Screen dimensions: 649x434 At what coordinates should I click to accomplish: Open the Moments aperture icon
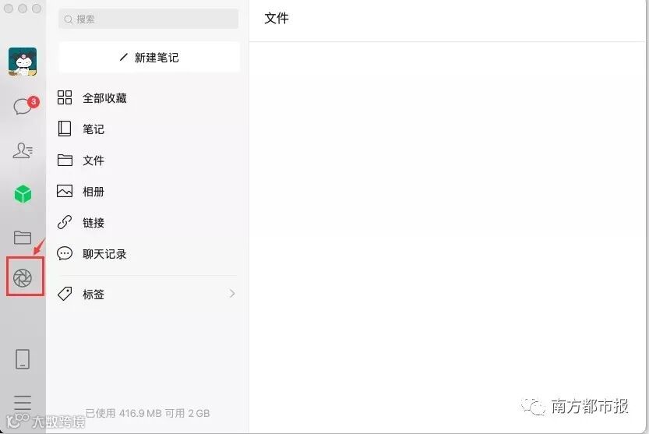[x=23, y=278]
